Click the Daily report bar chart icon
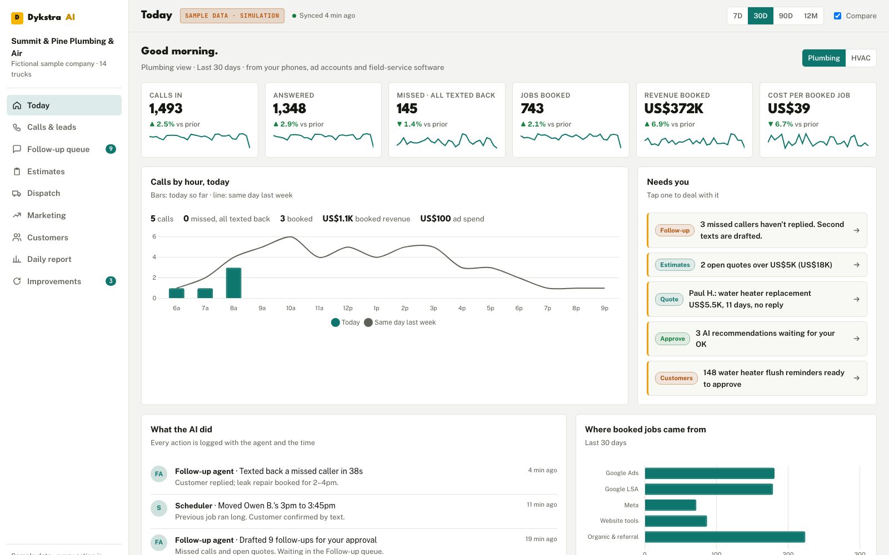This screenshot has height=555, width=889. (x=17, y=259)
